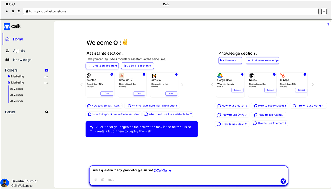Click the Connect knowledge button
Viewport: 332px width, 190px height.
coord(230,60)
